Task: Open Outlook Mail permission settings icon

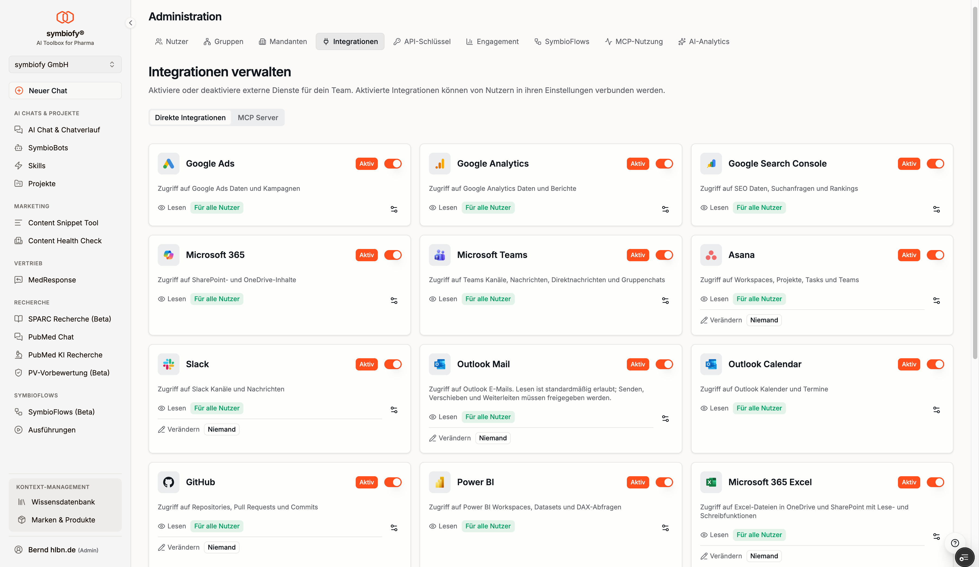Action: coord(665,419)
